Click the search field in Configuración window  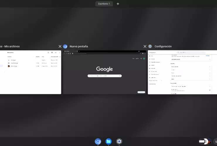191,52
